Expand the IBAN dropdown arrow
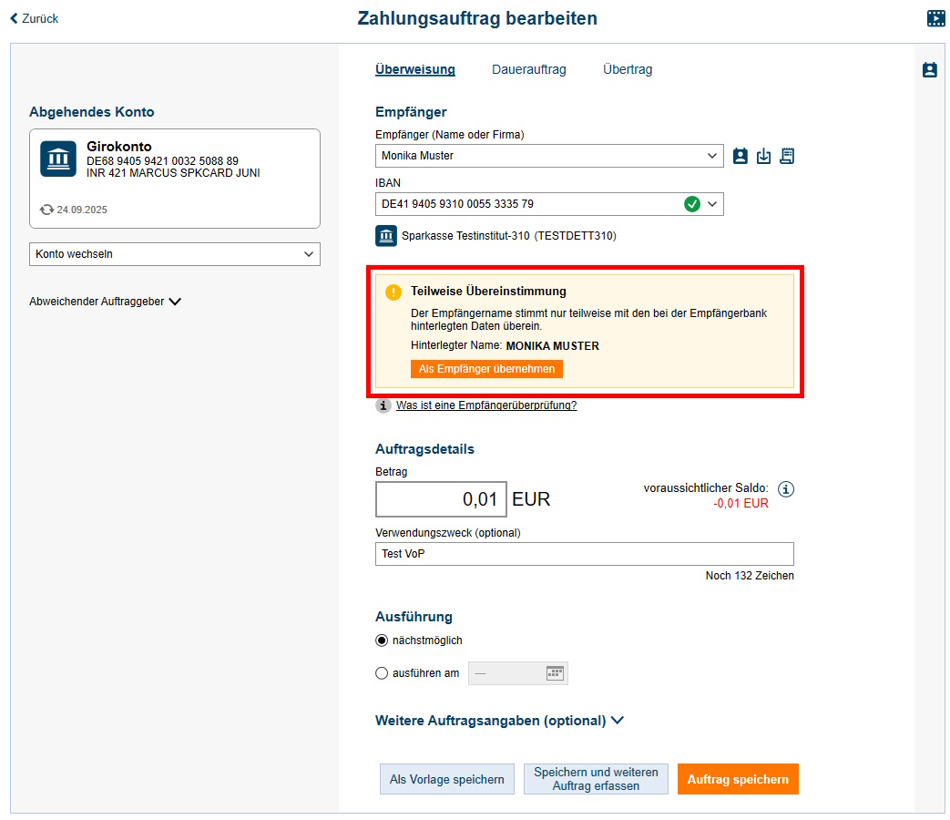 pos(712,204)
